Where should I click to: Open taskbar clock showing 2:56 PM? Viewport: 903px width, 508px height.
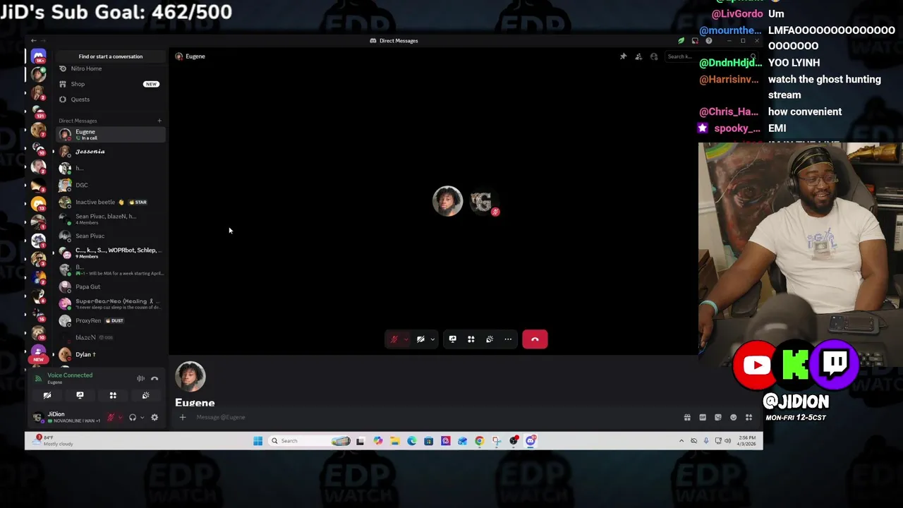(x=746, y=441)
